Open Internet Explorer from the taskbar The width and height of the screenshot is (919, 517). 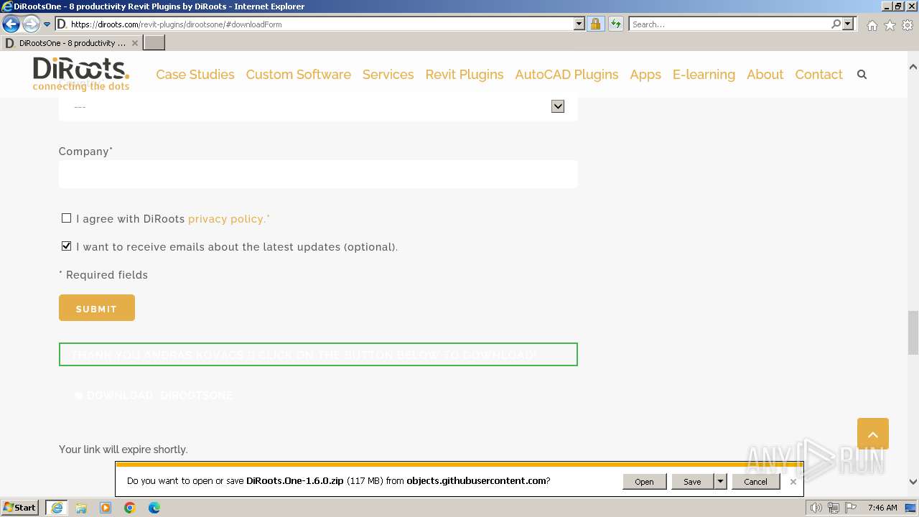[x=57, y=508]
